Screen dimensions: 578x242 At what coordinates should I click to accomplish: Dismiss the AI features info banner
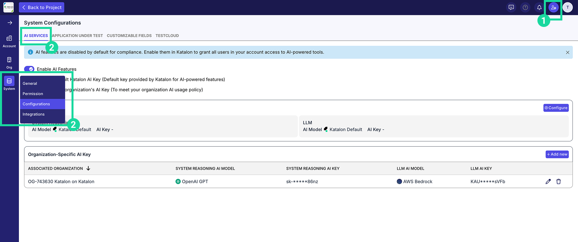coord(568,52)
